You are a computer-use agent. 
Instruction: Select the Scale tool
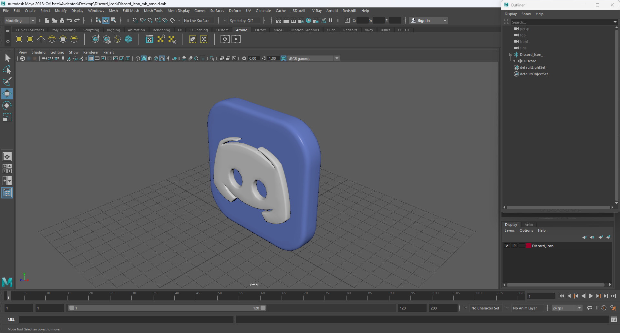pyautogui.click(x=7, y=117)
